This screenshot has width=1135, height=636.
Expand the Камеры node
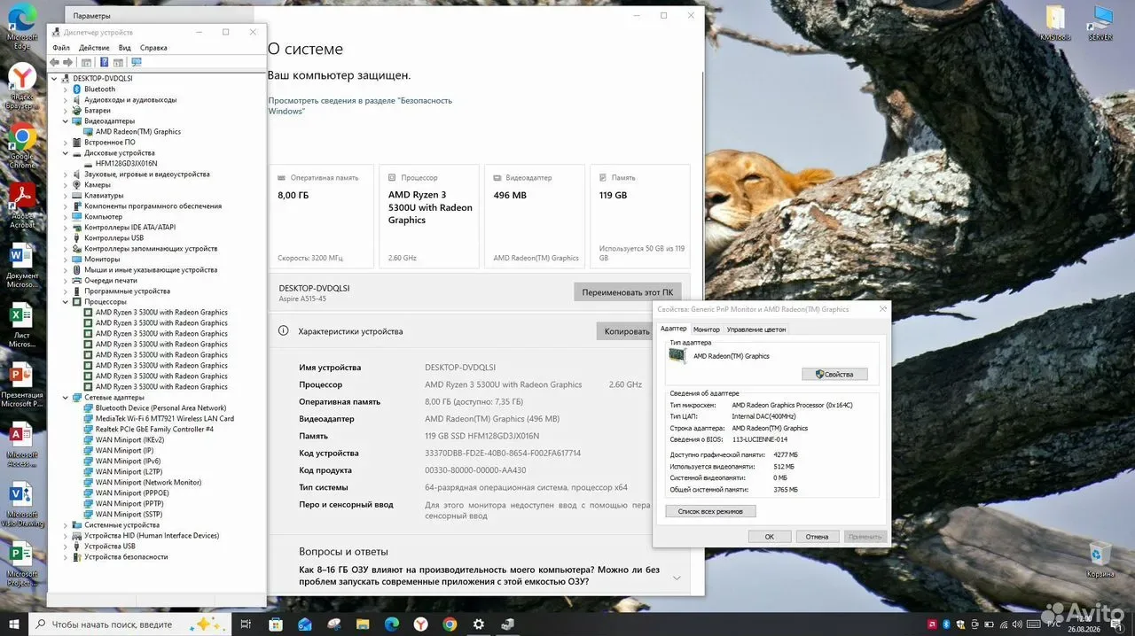65,184
